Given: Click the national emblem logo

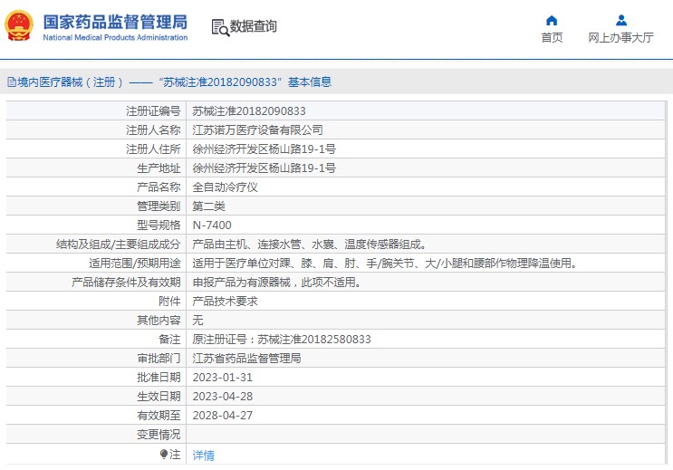Looking at the screenshot, I should coord(19,25).
